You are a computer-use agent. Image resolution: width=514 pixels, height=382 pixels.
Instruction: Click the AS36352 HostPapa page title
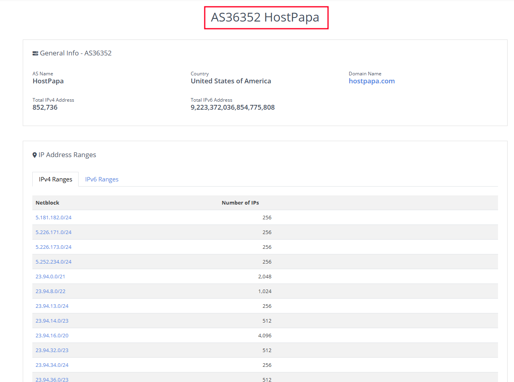click(265, 18)
